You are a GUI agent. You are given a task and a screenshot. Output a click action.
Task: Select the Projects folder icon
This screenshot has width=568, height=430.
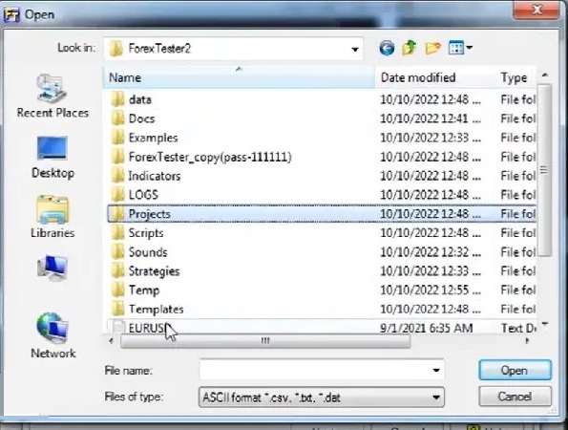point(117,214)
